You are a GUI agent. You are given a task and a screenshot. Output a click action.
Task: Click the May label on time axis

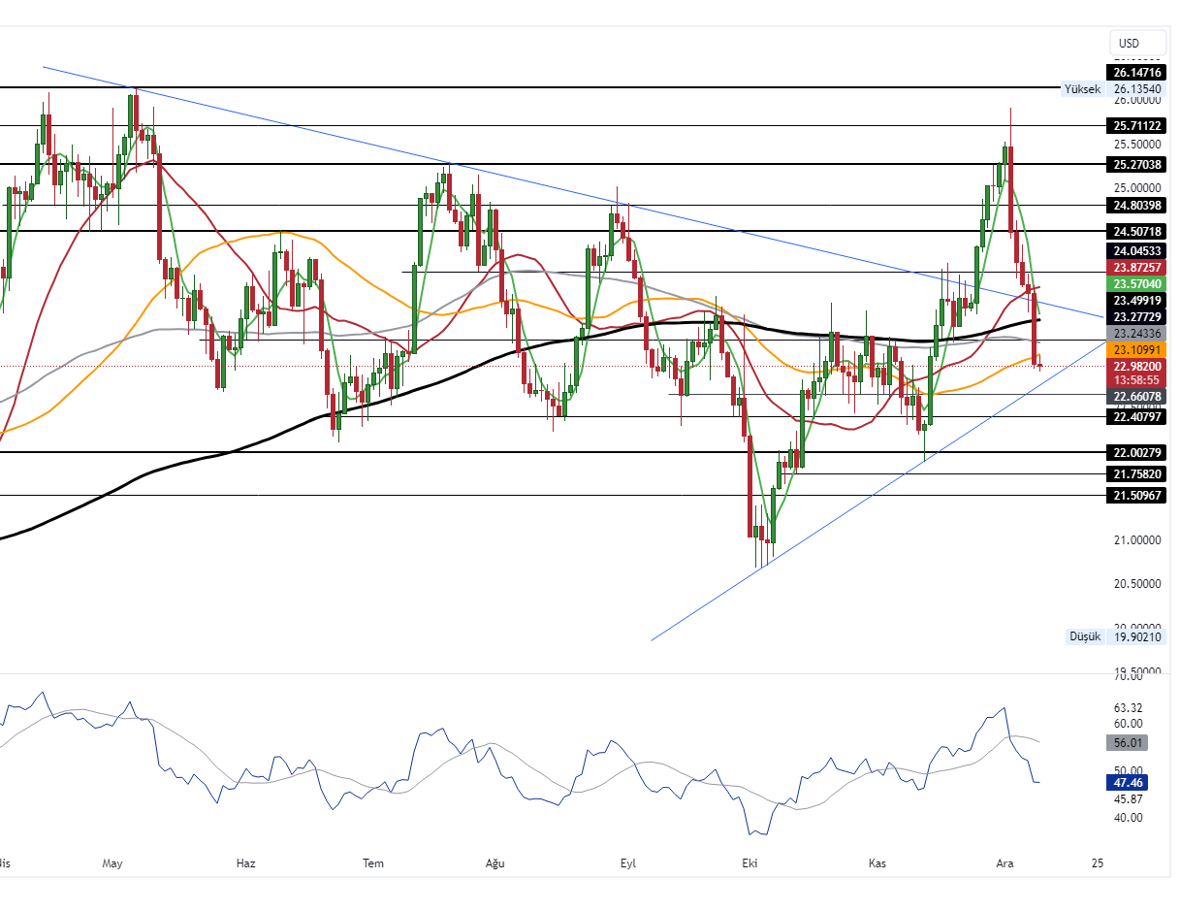113,862
